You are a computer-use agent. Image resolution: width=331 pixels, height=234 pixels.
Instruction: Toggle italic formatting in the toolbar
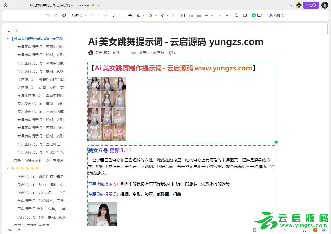(114, 15)
